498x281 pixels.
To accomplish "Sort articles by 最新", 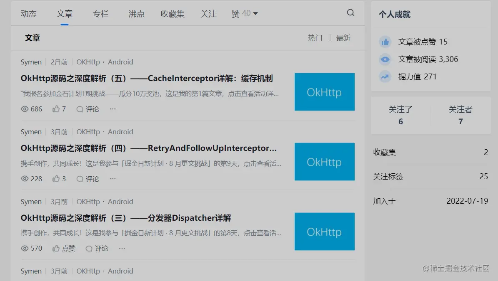I will (343, 37).
